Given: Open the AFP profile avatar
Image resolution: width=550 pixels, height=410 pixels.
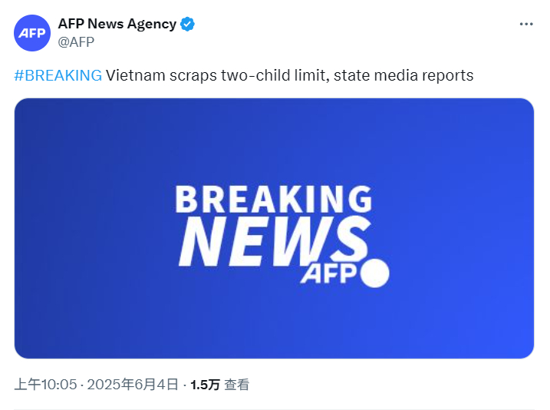Looking at the screenshot, I should pyautogui.click(x=32, y=33).
